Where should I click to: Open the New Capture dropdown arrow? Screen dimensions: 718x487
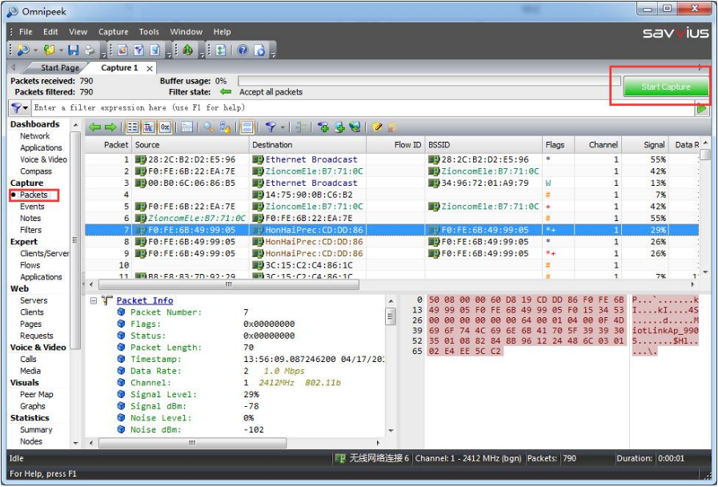pos(35,50)
